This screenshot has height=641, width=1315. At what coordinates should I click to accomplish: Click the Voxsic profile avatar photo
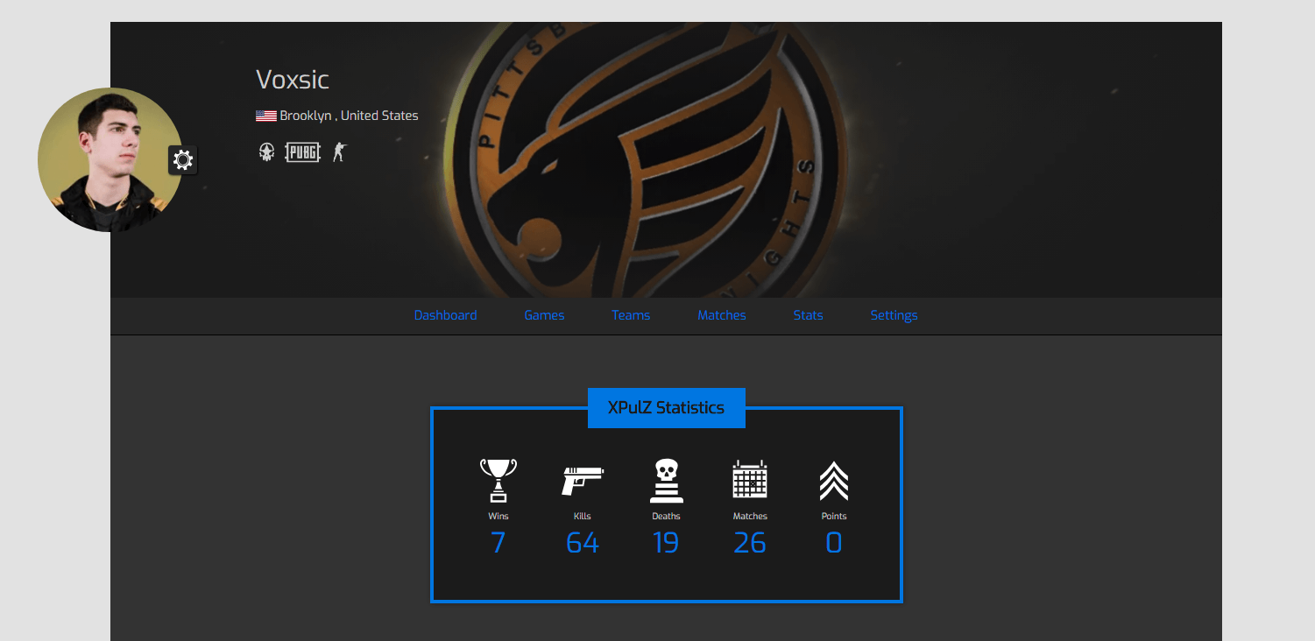pyautogui.click(x=110, y=160)
